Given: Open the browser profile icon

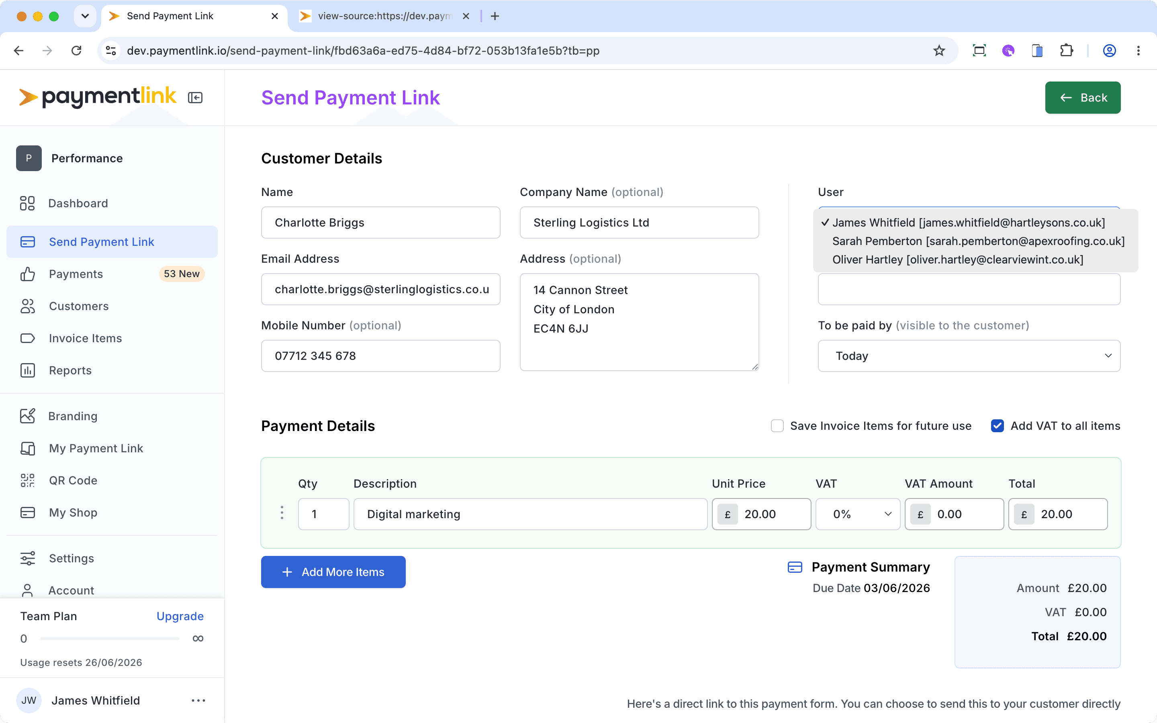Looking at the screenshot, I should (x=1109, y=51).
